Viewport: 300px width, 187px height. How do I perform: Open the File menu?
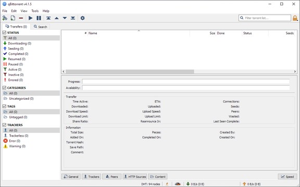(5, 11)
